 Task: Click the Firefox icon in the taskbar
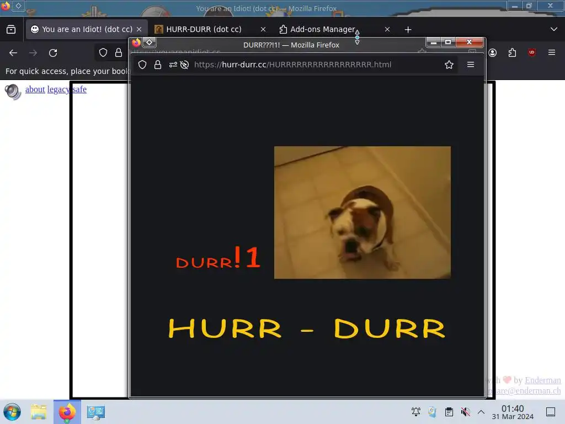click(x=67, y=412)
